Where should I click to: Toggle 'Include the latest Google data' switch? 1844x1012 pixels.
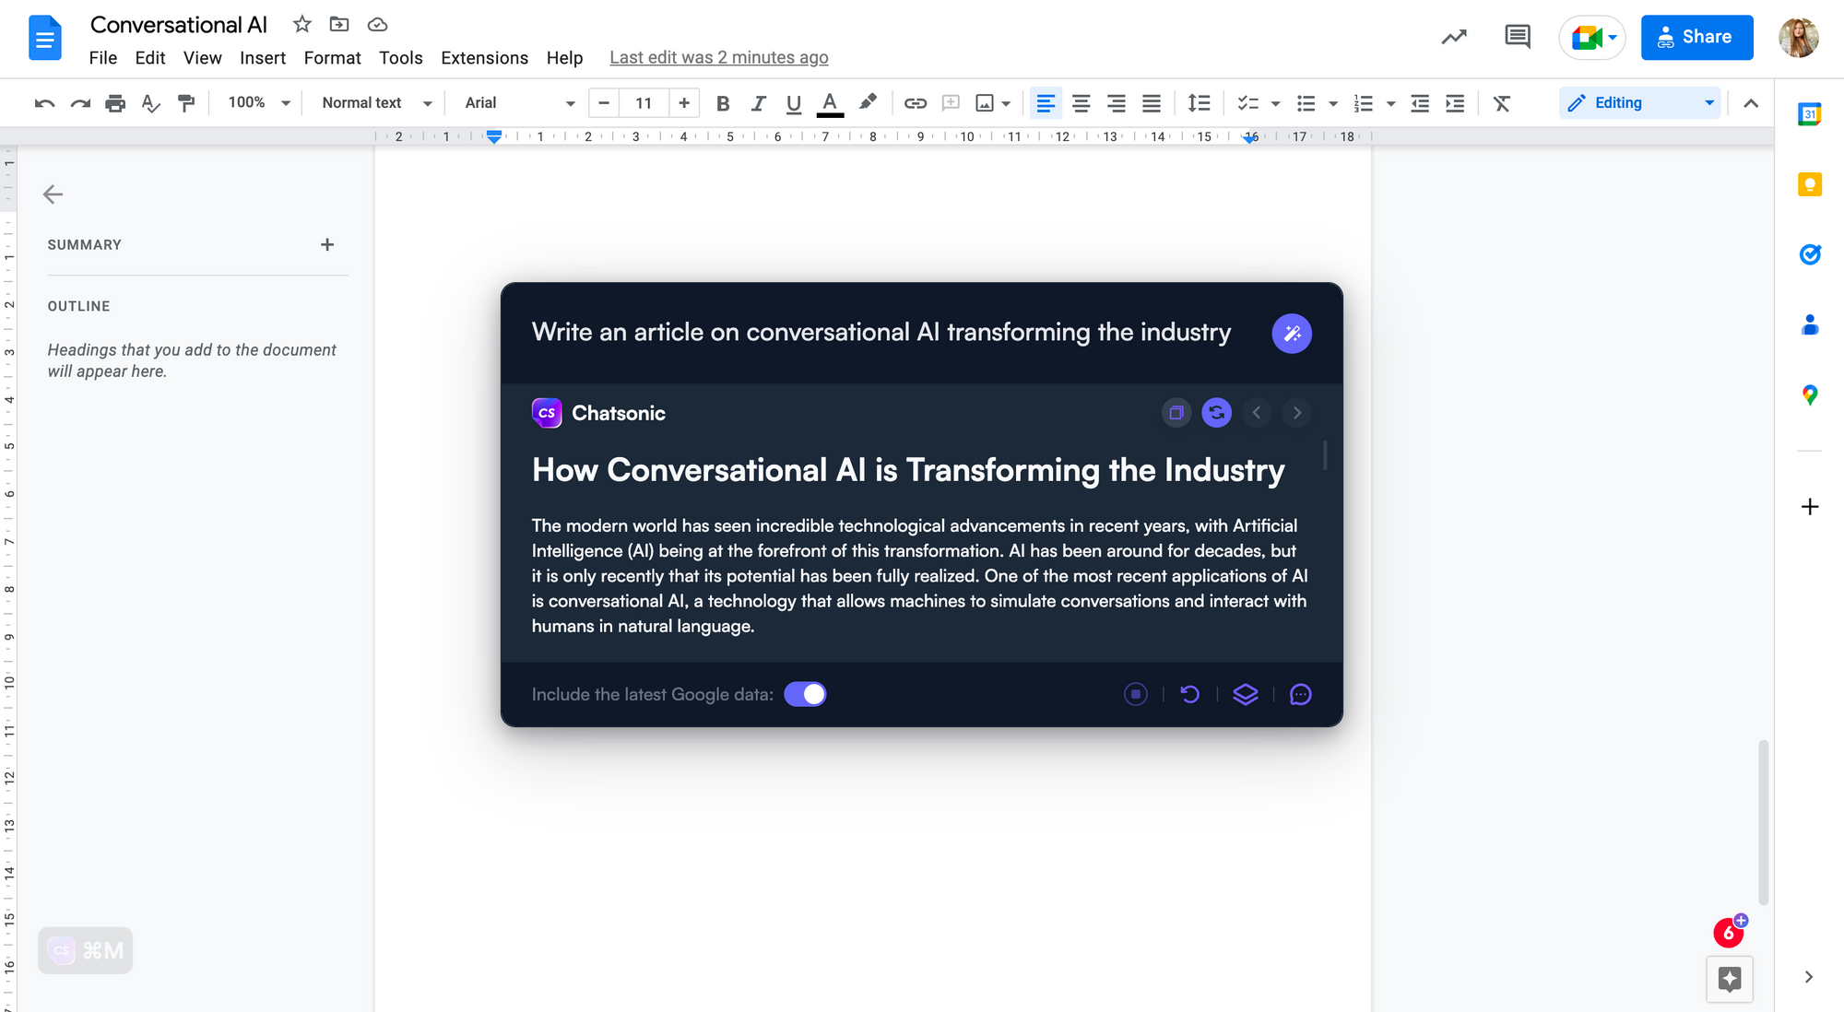(804, 694)
